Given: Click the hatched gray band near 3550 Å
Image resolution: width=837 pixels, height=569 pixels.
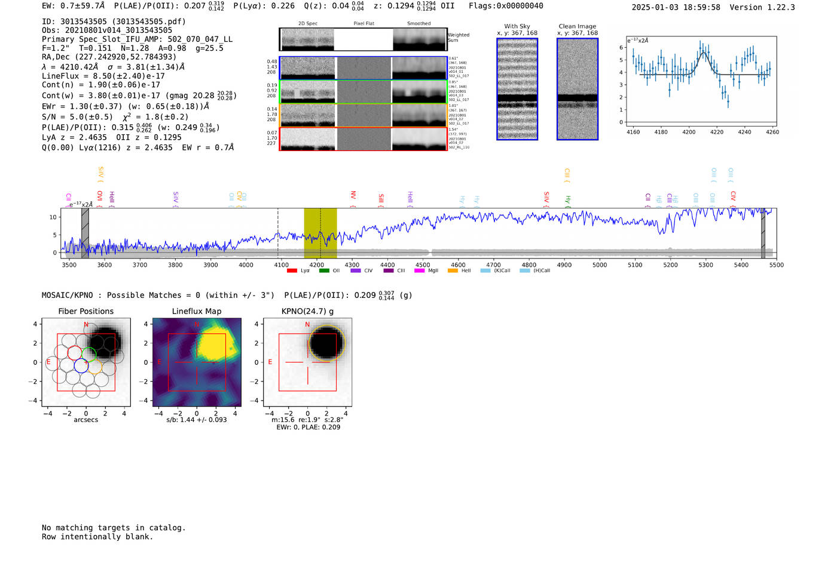Looking at the screenshot, I should (x=85, y=233).
